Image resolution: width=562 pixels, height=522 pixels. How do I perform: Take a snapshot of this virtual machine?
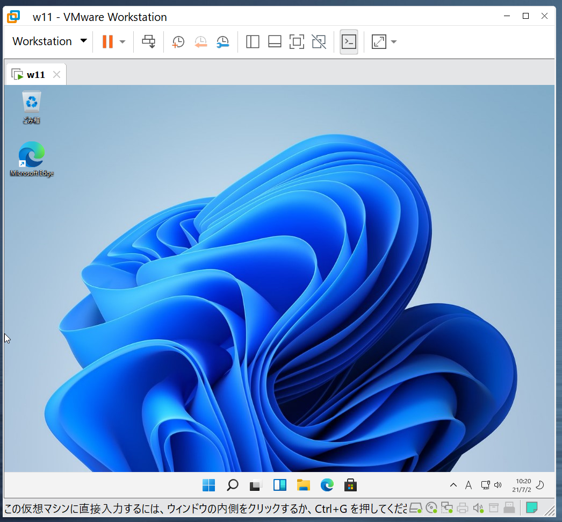click(178, 41)
